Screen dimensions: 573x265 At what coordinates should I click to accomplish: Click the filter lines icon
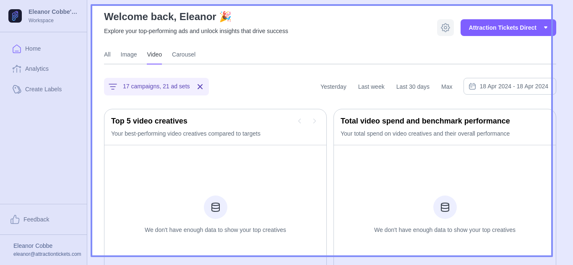[x=113, y=87]
